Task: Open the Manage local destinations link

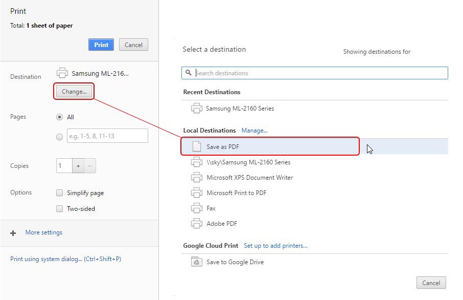Action: [254, 131]
